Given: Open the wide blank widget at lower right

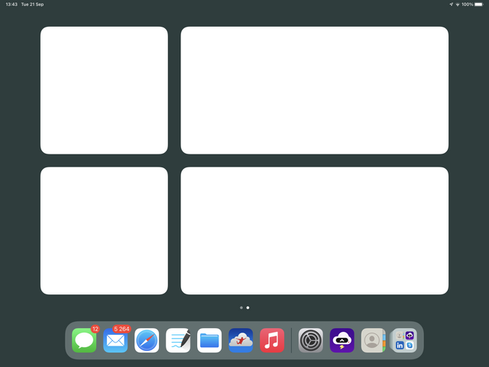Looking at the screenshot, I should (315, 231).
